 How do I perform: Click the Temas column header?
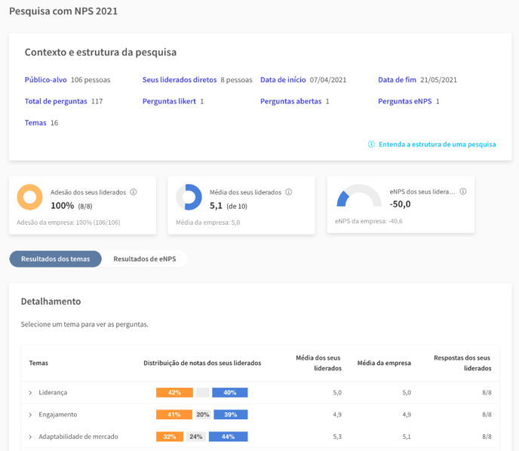click(x=38, y=363)
